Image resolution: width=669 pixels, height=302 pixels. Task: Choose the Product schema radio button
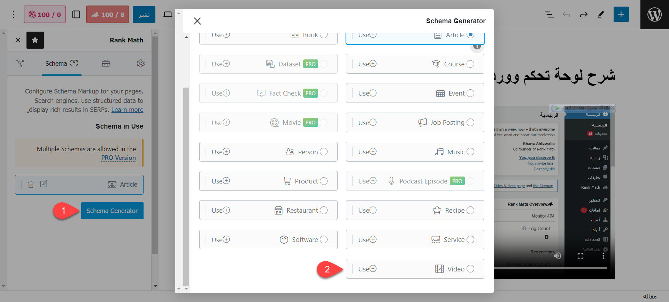click(x=324, y=181)
